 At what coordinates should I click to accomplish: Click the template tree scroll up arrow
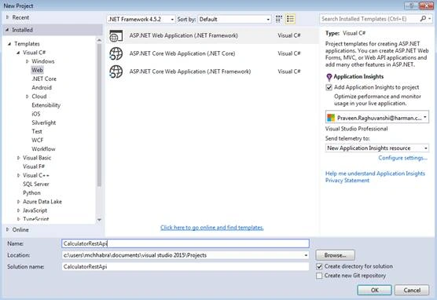pos(99,40)
